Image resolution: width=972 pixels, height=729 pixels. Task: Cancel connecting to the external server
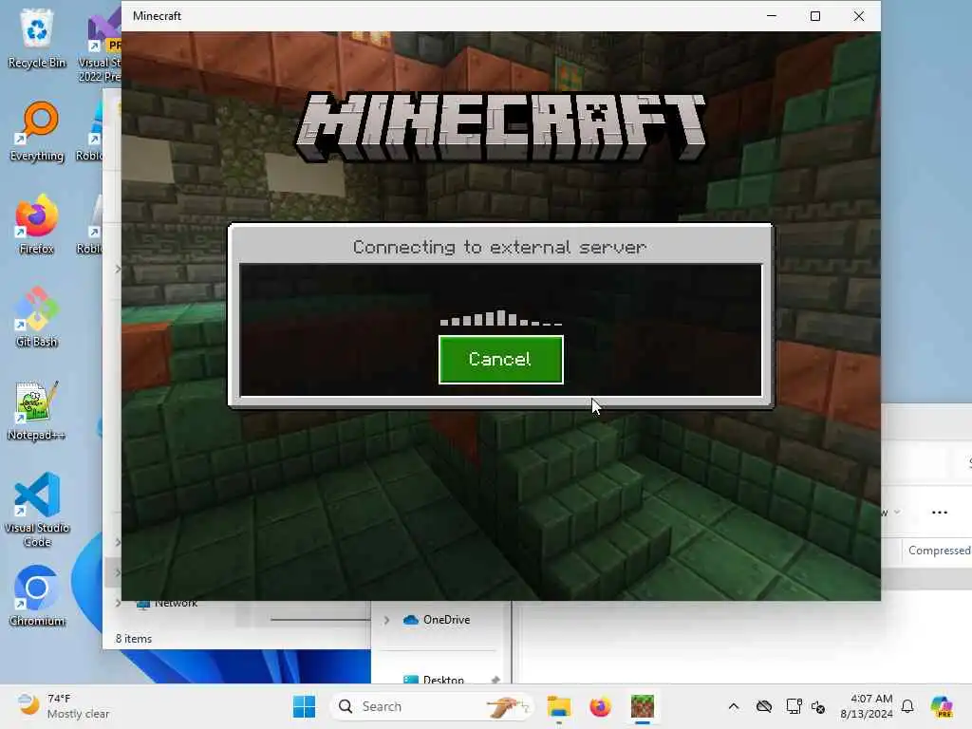(x=501, y=360)
